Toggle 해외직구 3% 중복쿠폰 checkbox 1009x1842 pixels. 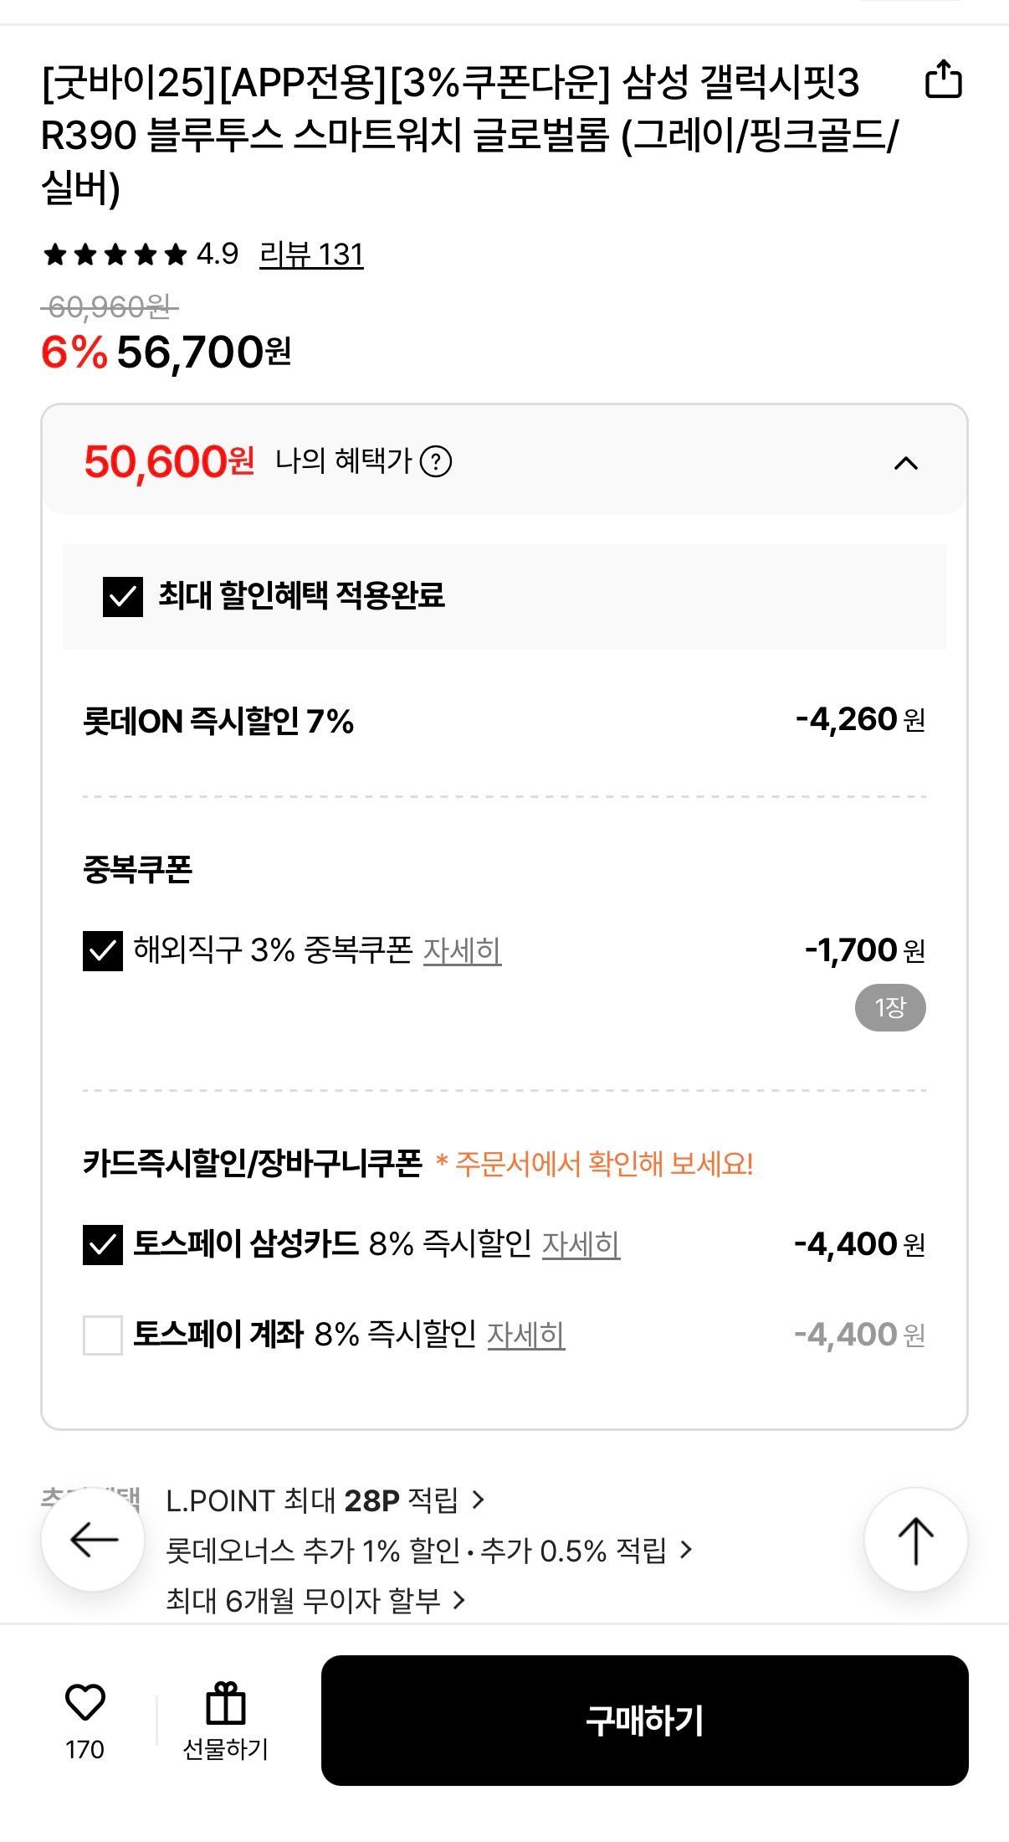click(x=103, y=951)
